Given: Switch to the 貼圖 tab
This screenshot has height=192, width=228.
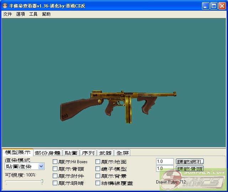Looking at the screenshot, I should (71, 153).
